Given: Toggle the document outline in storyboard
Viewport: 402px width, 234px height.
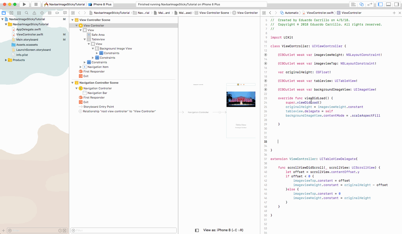Looking at the screenshot, I should [197, 230].
